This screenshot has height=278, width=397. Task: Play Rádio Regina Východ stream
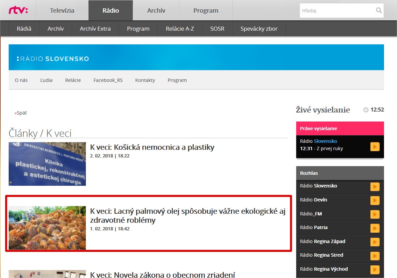[375, 270]
